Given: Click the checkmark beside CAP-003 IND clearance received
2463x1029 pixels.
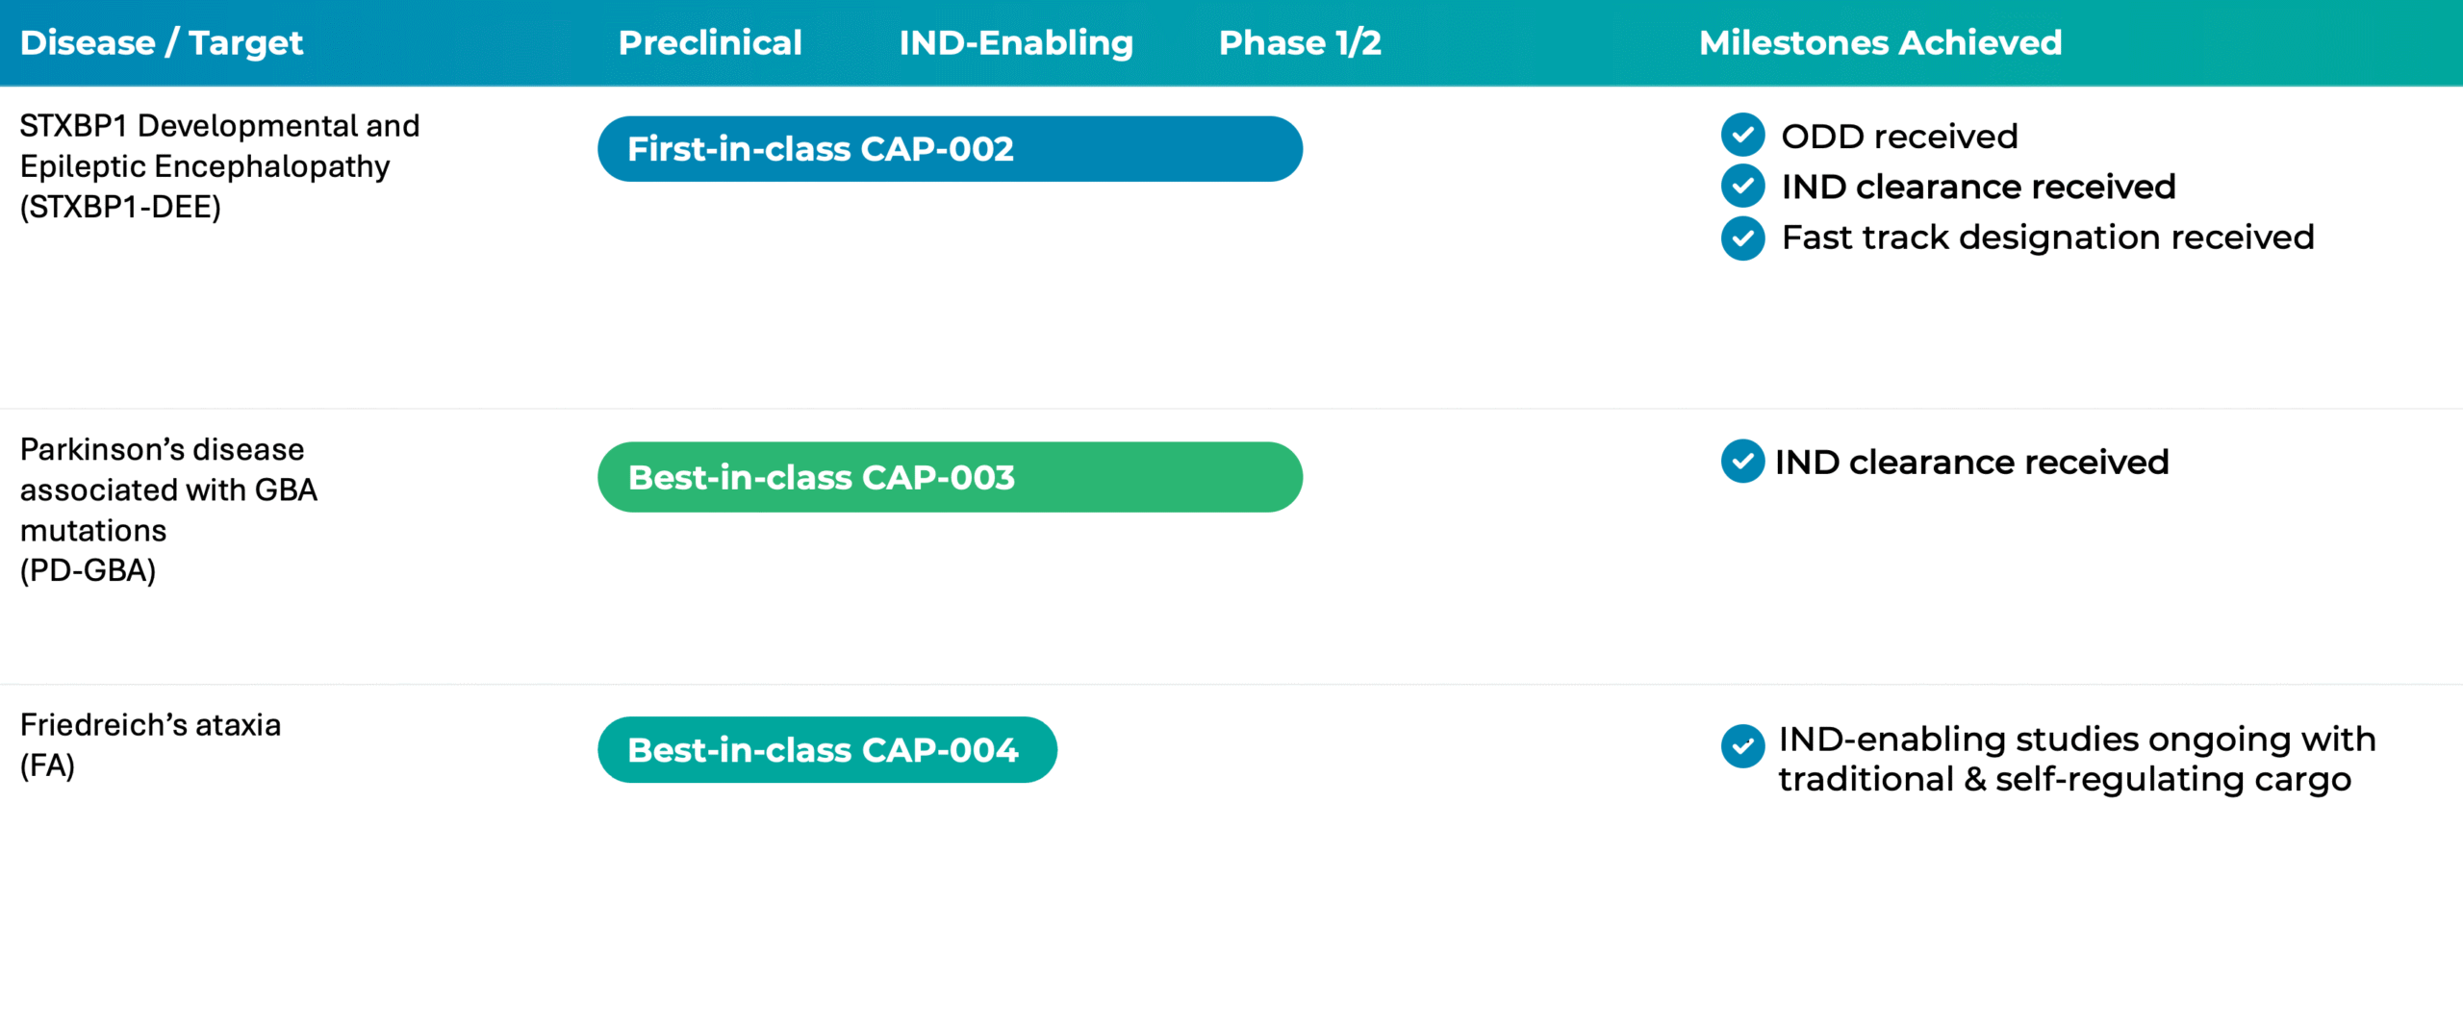Looking at the screenshot, I should pyautogui.click(x=1742, y=462).
